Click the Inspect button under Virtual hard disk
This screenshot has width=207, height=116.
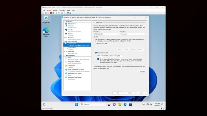coord(133,50)
